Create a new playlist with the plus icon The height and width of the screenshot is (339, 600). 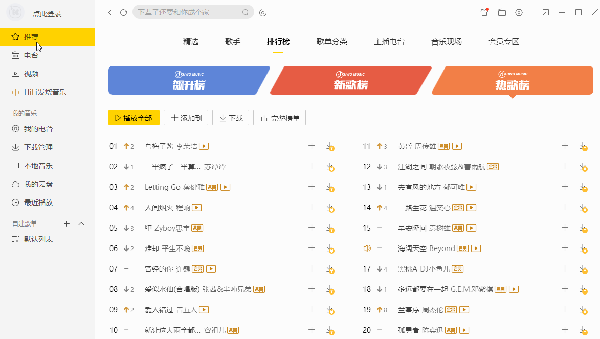point(66,223)
